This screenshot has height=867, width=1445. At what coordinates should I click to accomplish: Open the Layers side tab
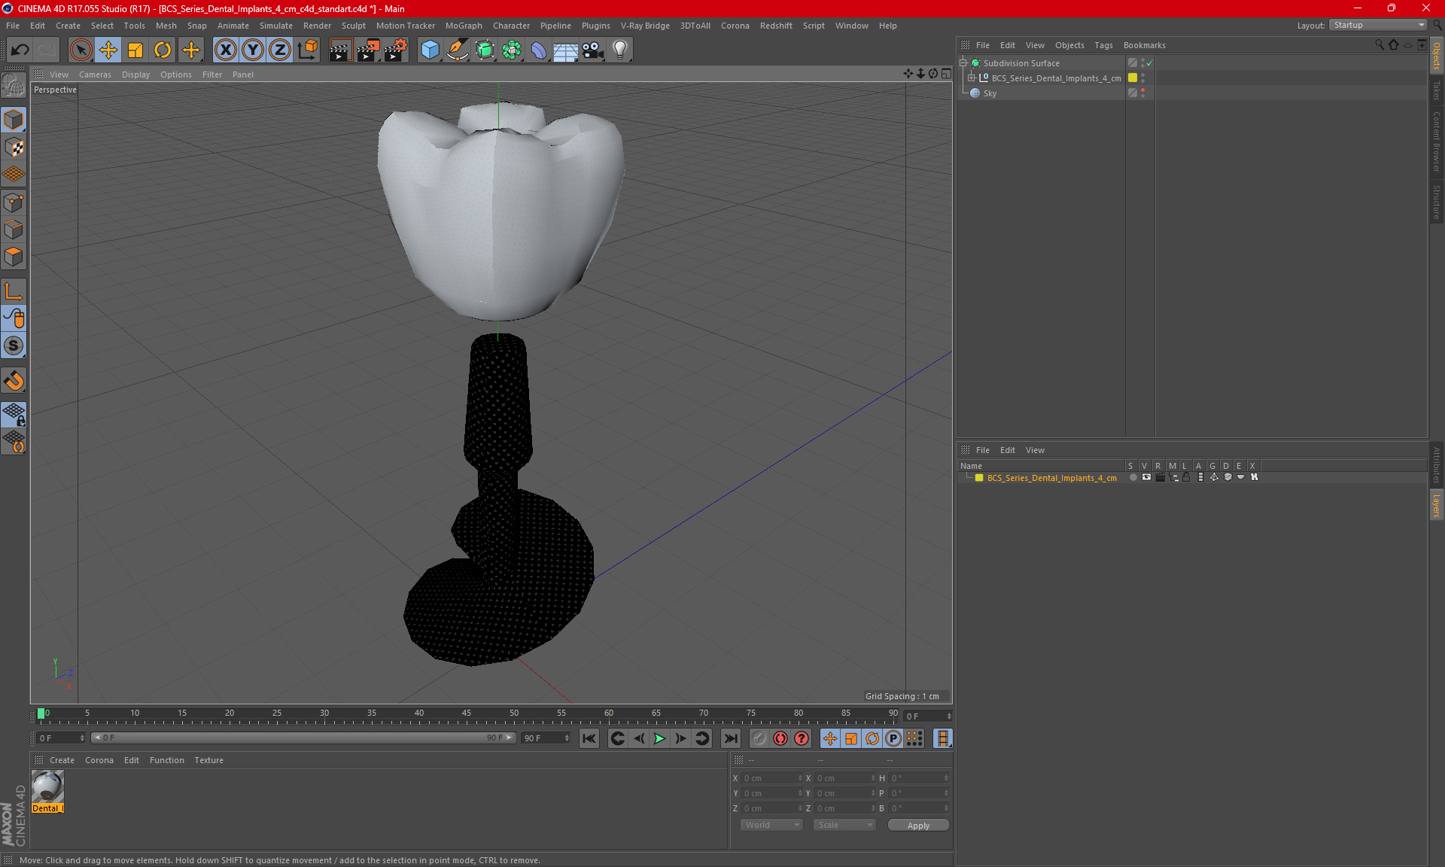pos(1436,505)
